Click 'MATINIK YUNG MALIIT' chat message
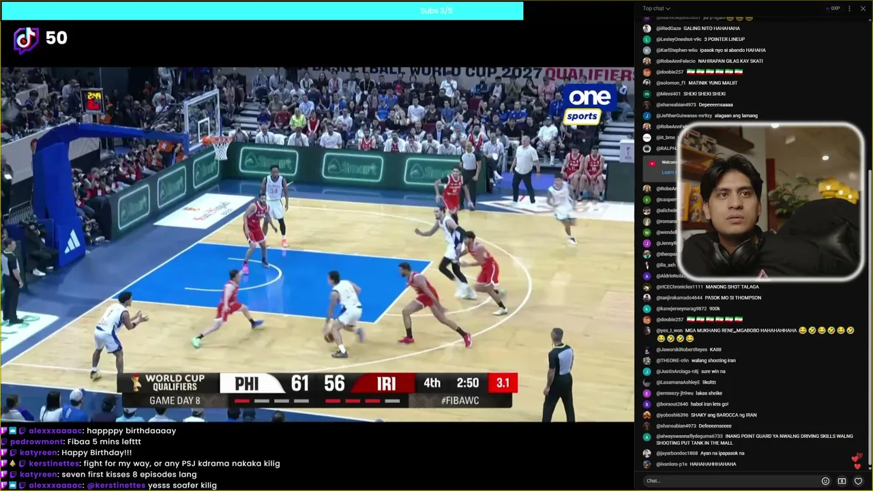 [713, 83]
